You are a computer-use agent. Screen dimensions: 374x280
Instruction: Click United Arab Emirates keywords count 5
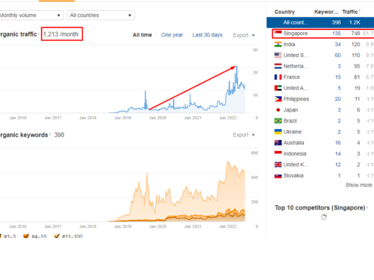pos(339,88)
